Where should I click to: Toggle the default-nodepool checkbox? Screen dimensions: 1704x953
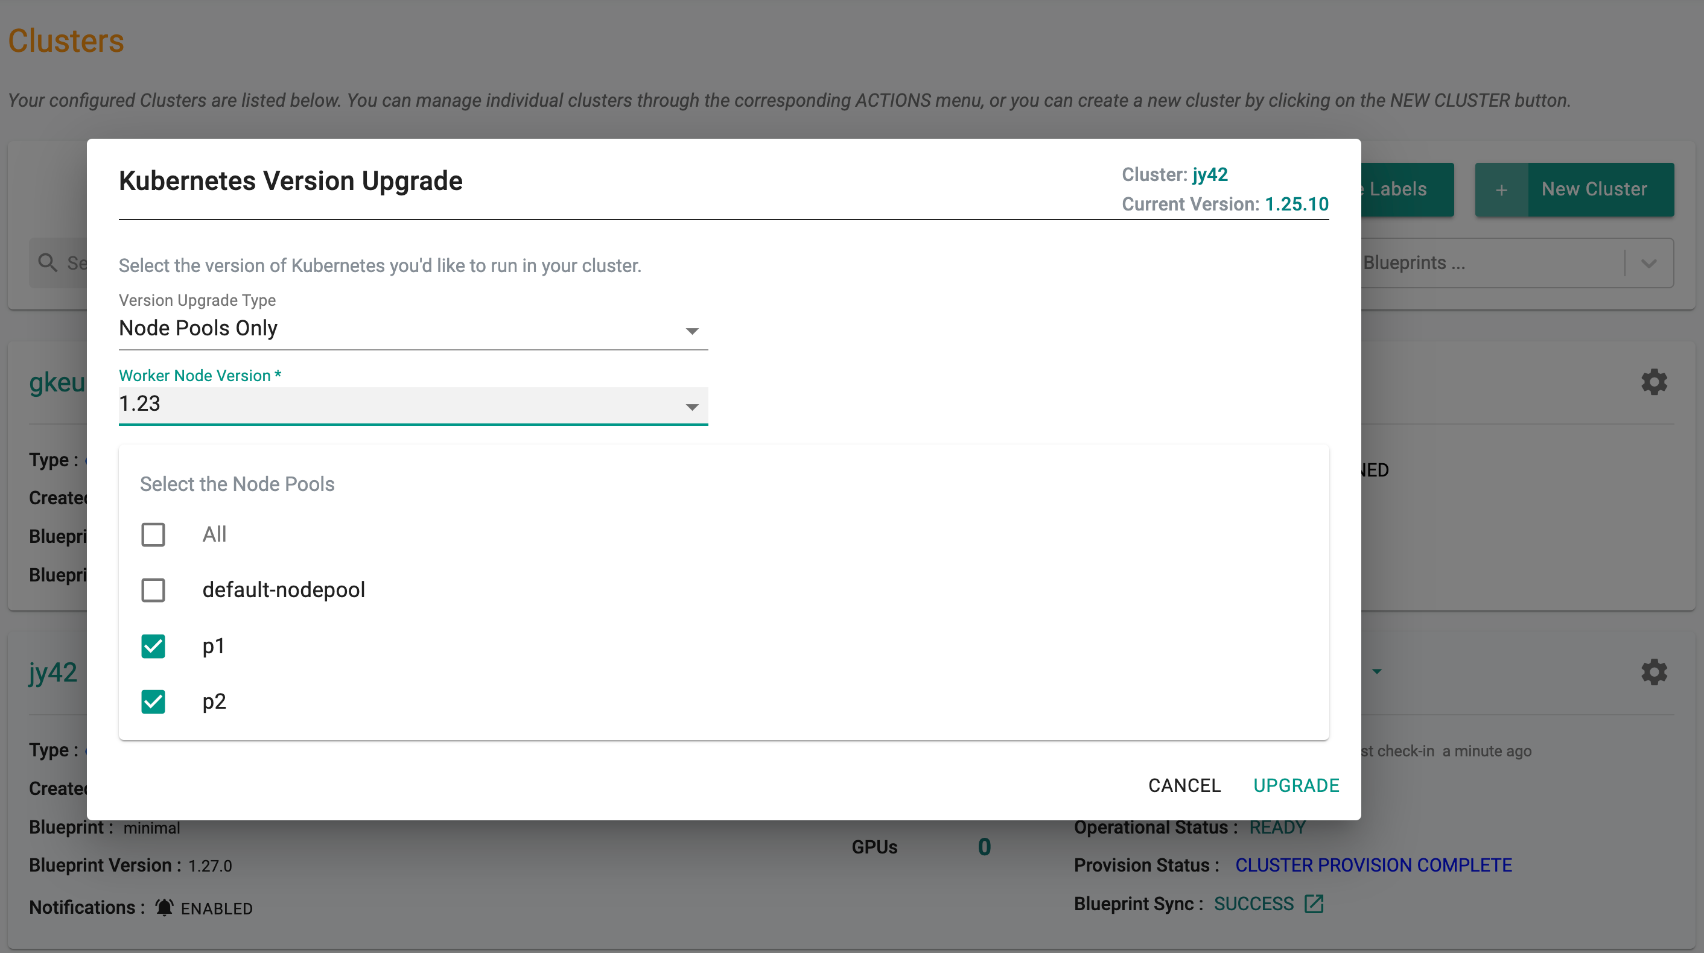(153, 589)
